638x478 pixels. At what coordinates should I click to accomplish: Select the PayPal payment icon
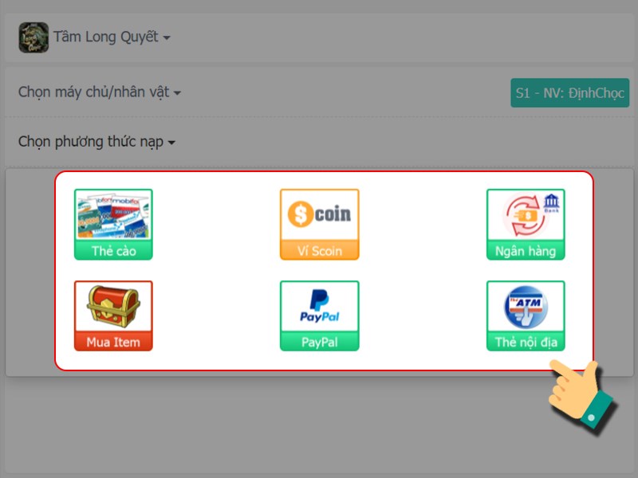coord(320,315)
